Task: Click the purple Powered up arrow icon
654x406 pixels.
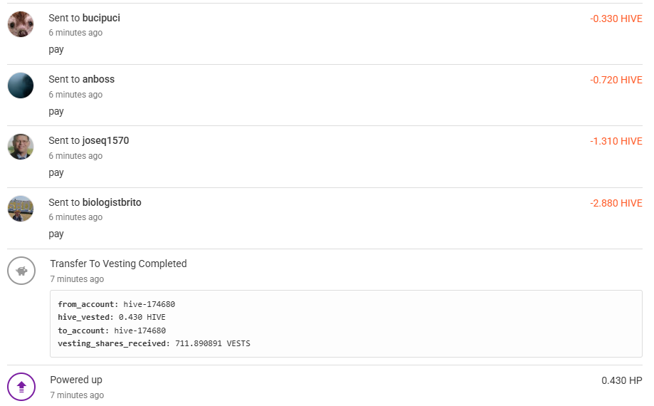Action: (x=21, y=387)
